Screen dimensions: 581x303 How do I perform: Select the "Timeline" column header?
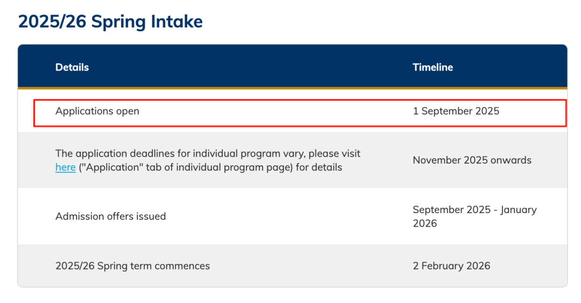(433, 67)
